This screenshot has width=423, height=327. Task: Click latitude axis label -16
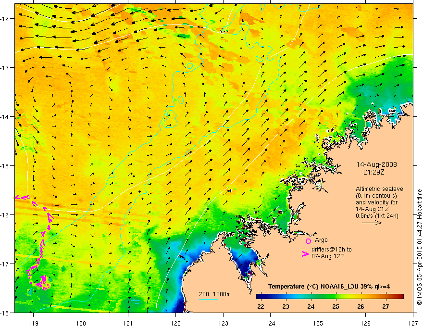[4, 215]
